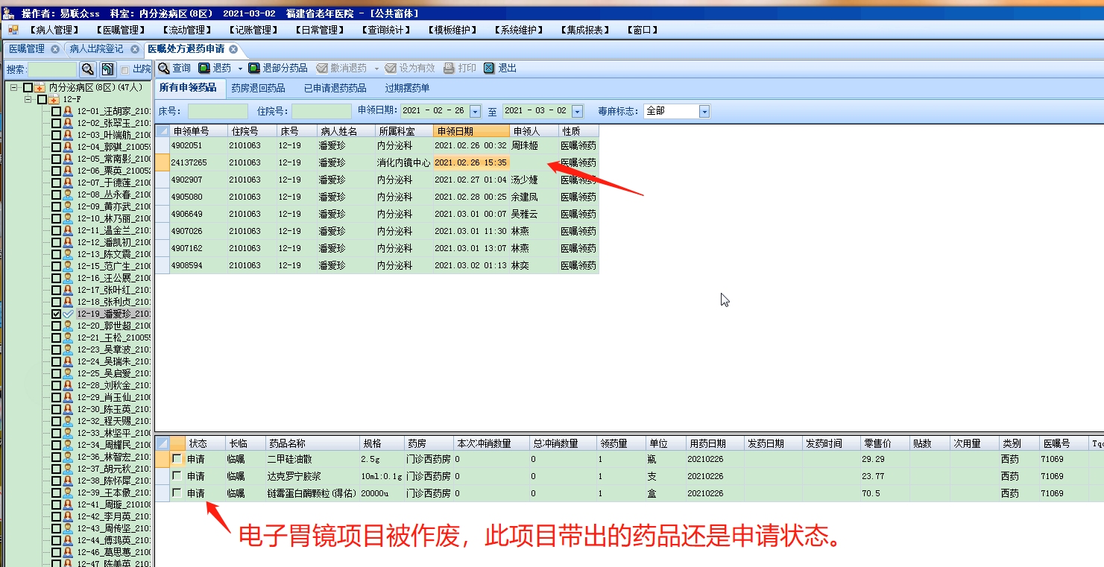Switch to the 药房退回药品 tab
Screen dimensions: 1104x567
pyautogui.click(x=258, y=88)
